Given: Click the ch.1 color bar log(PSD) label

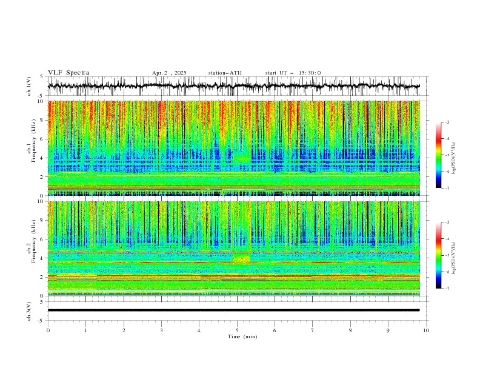Looking at the screenshot, I should tap(455, 158).
